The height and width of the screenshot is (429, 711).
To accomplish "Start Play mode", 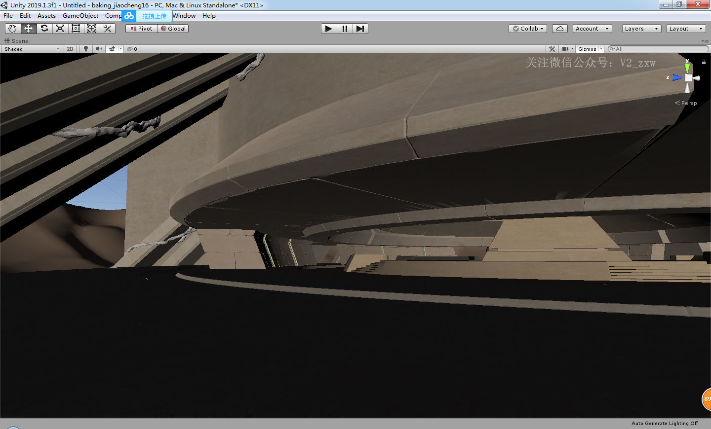I will [x=328, y=29].
